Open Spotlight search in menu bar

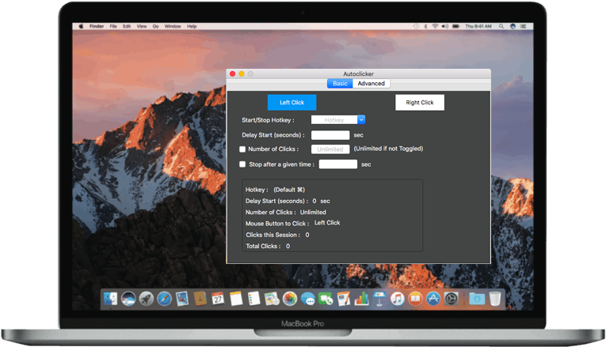(501, 26)
